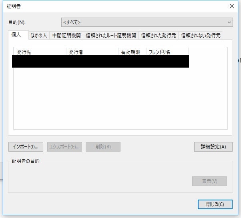Sort by the フレンドリ名 column header
Screen dimensions: 241x218
tap(167, 52)
